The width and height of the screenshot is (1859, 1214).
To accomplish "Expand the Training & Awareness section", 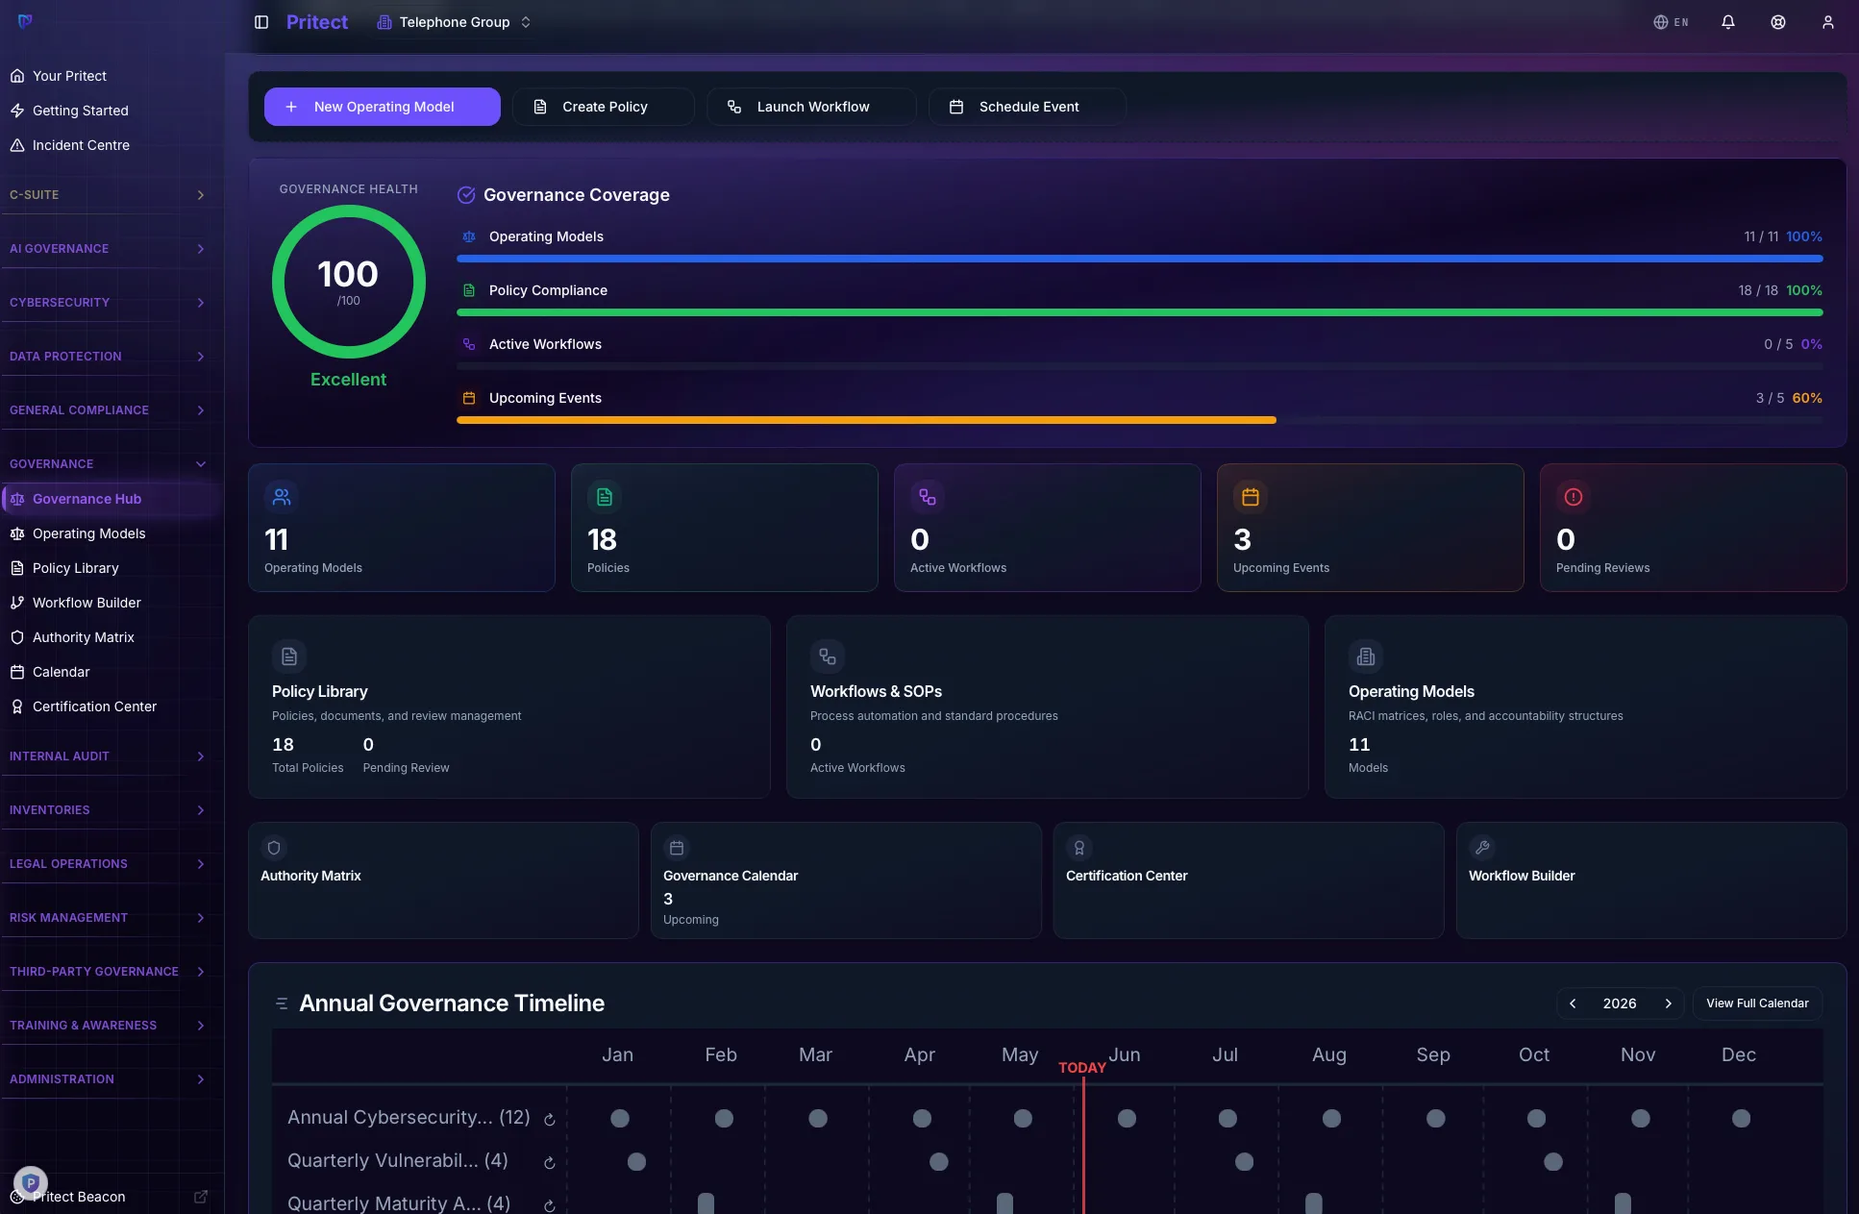I will [x=107, y=1026].
